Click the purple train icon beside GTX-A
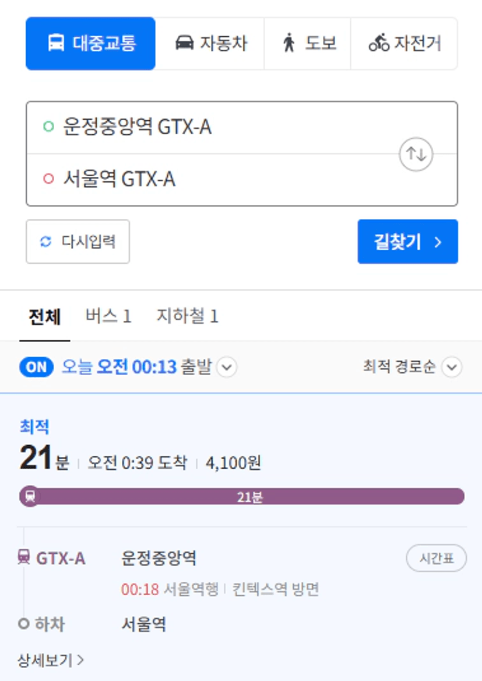Screen dimensions: 482x681 [24, 558]
